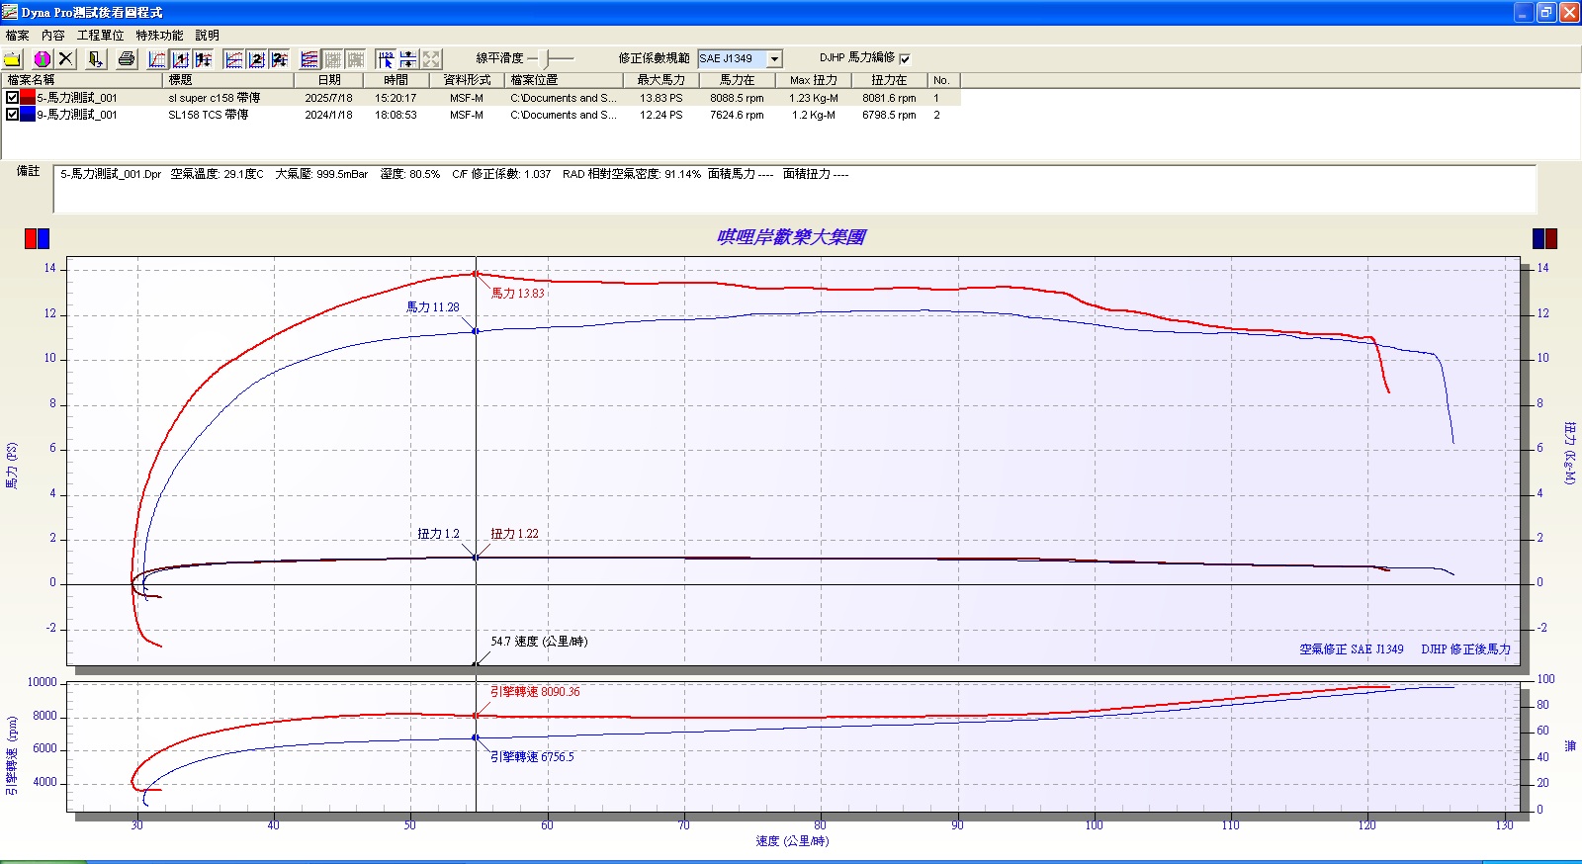Click the red color swatch for 5-馬力測試_001
This screenshot has height=864, width=1582.
(28, 98)
